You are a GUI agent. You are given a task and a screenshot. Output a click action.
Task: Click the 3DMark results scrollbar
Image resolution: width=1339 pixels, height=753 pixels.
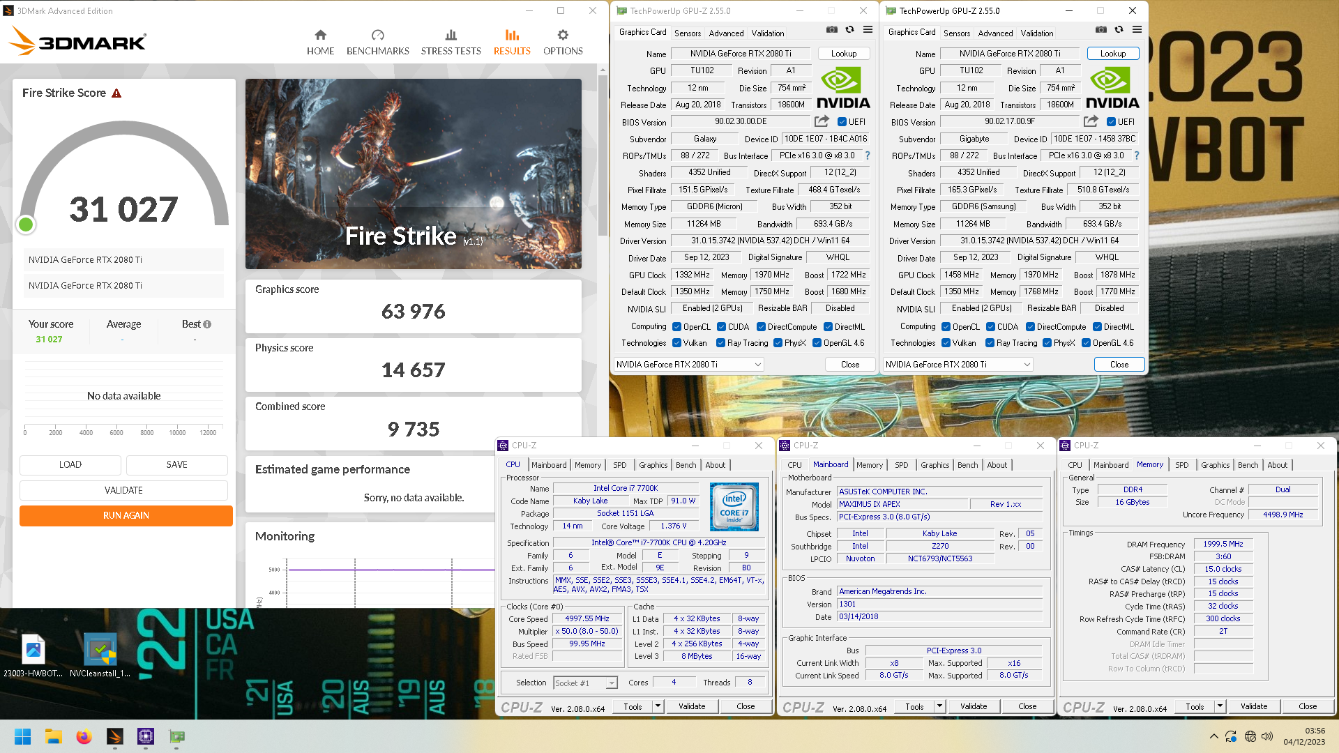point(603,155)
